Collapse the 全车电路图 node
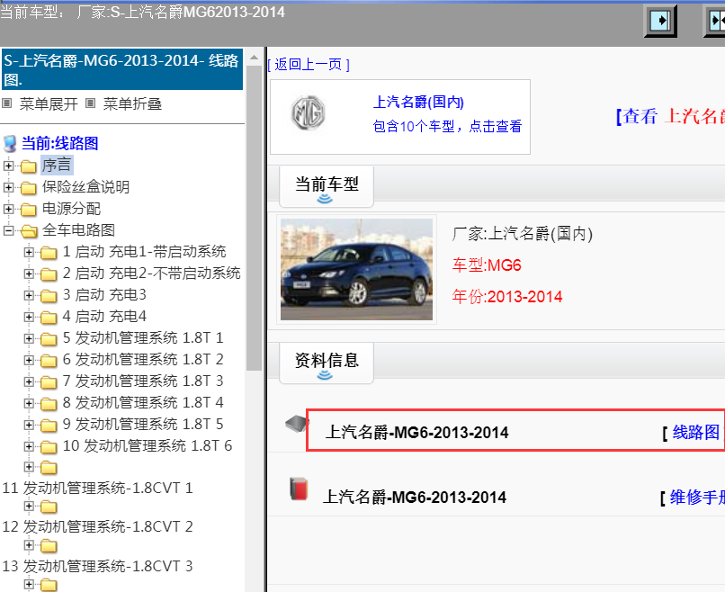725x592 pixels. pos(8,229)
